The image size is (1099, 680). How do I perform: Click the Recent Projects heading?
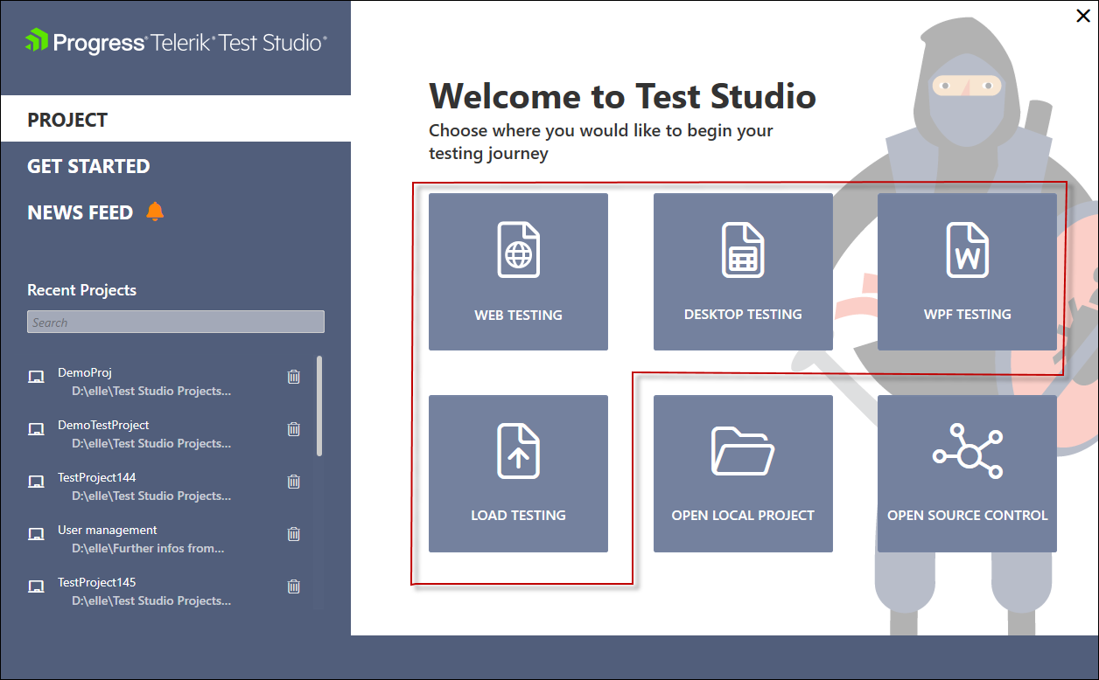pyautogui.click(x=82, y=290)
